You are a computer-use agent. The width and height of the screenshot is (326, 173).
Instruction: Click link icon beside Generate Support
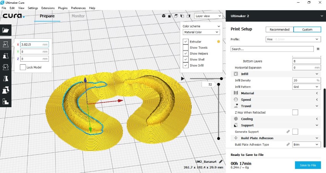(288, 132)
